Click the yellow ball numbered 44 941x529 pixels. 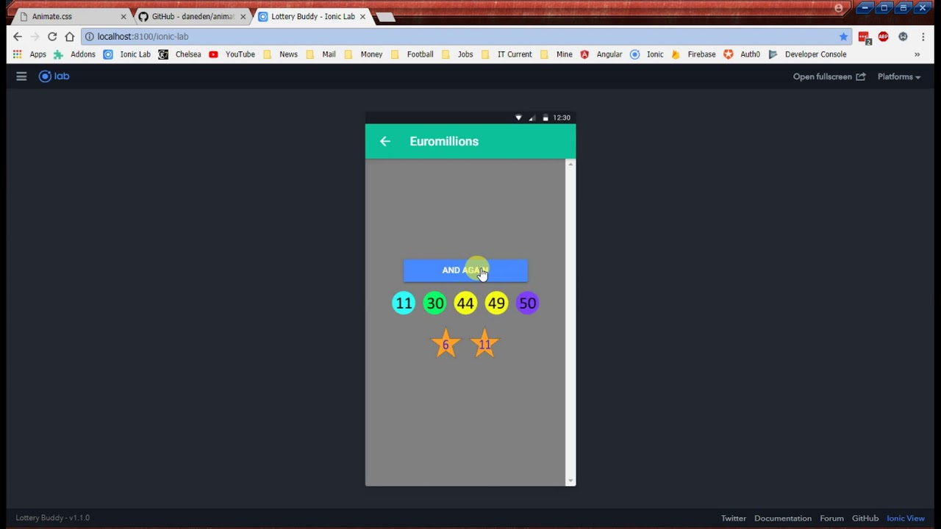465,303
